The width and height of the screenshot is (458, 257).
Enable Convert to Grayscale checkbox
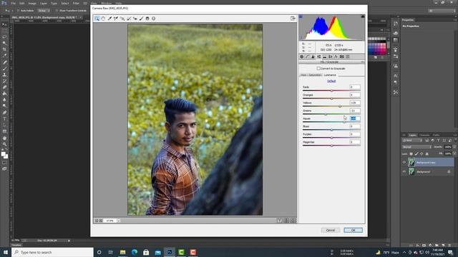click(x=318, y=69)
